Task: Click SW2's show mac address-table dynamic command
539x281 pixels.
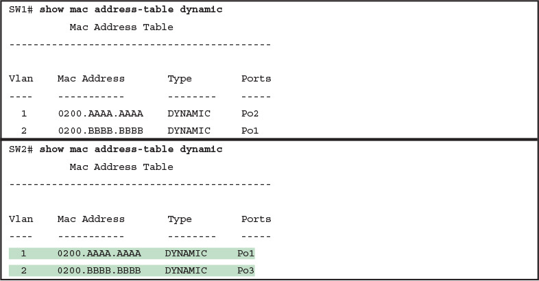Action: (x=131, y=149)
